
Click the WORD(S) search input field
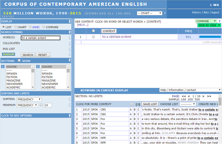[x=40, y=38]
